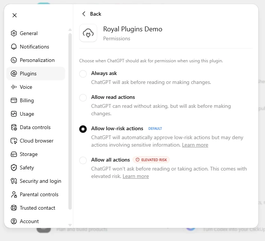This screenshot has width=265, height=241.
Task: Click the Royal Plugins Demo plugin icon
Action: tap(88, 33)
